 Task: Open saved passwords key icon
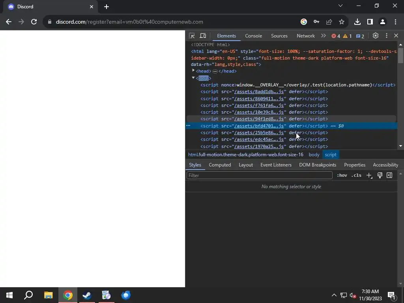tap(316, 22)
